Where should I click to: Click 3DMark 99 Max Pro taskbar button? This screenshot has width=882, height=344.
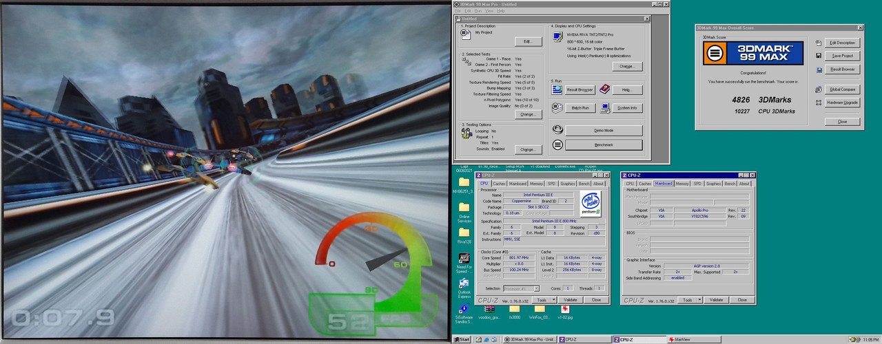pos(530,339)
